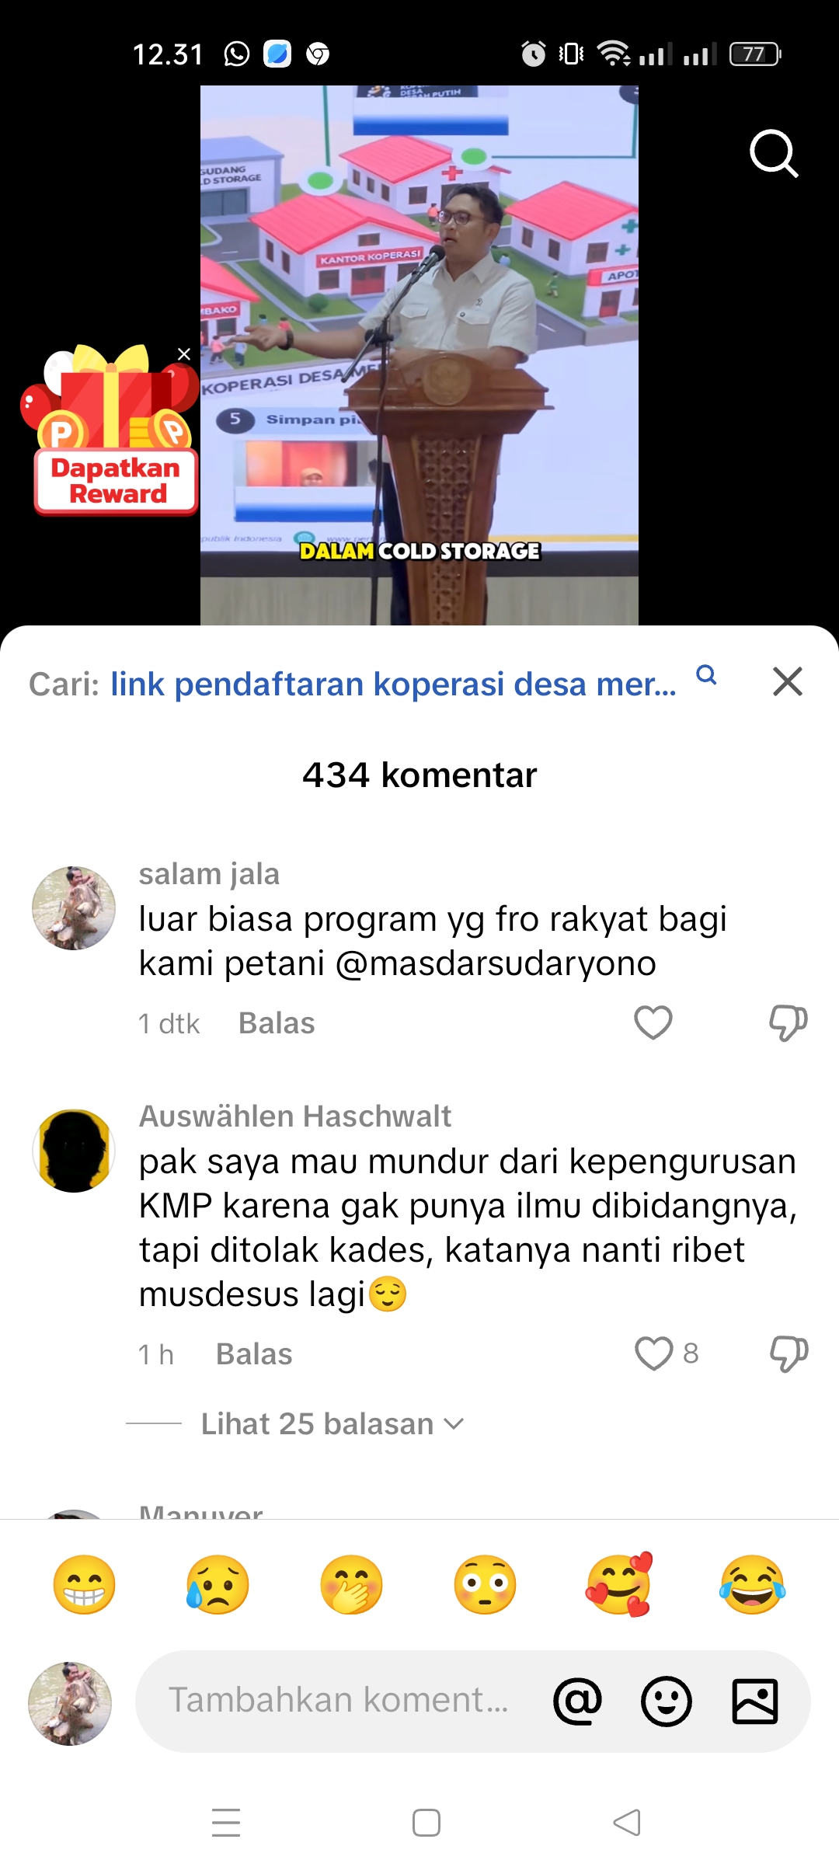Open the emoji picker smiley icon
This screenshot has height=1874, width=839.
pyautogui.click(x=666, y=1701)
